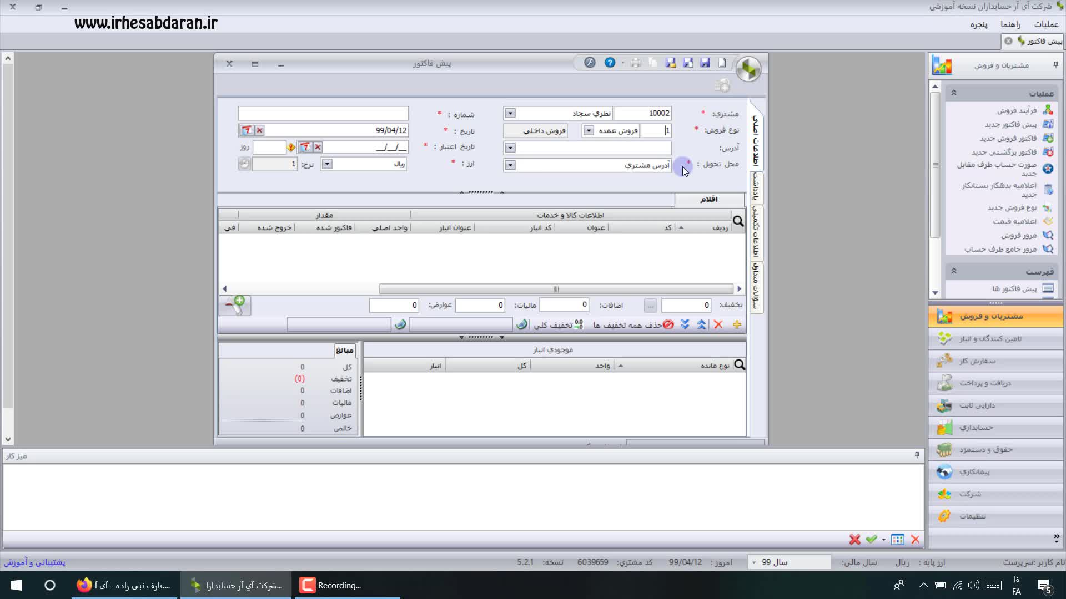1066x599 pixels.
Task: Click the green checkmark in bottom bar
Action: coord(871,539)
